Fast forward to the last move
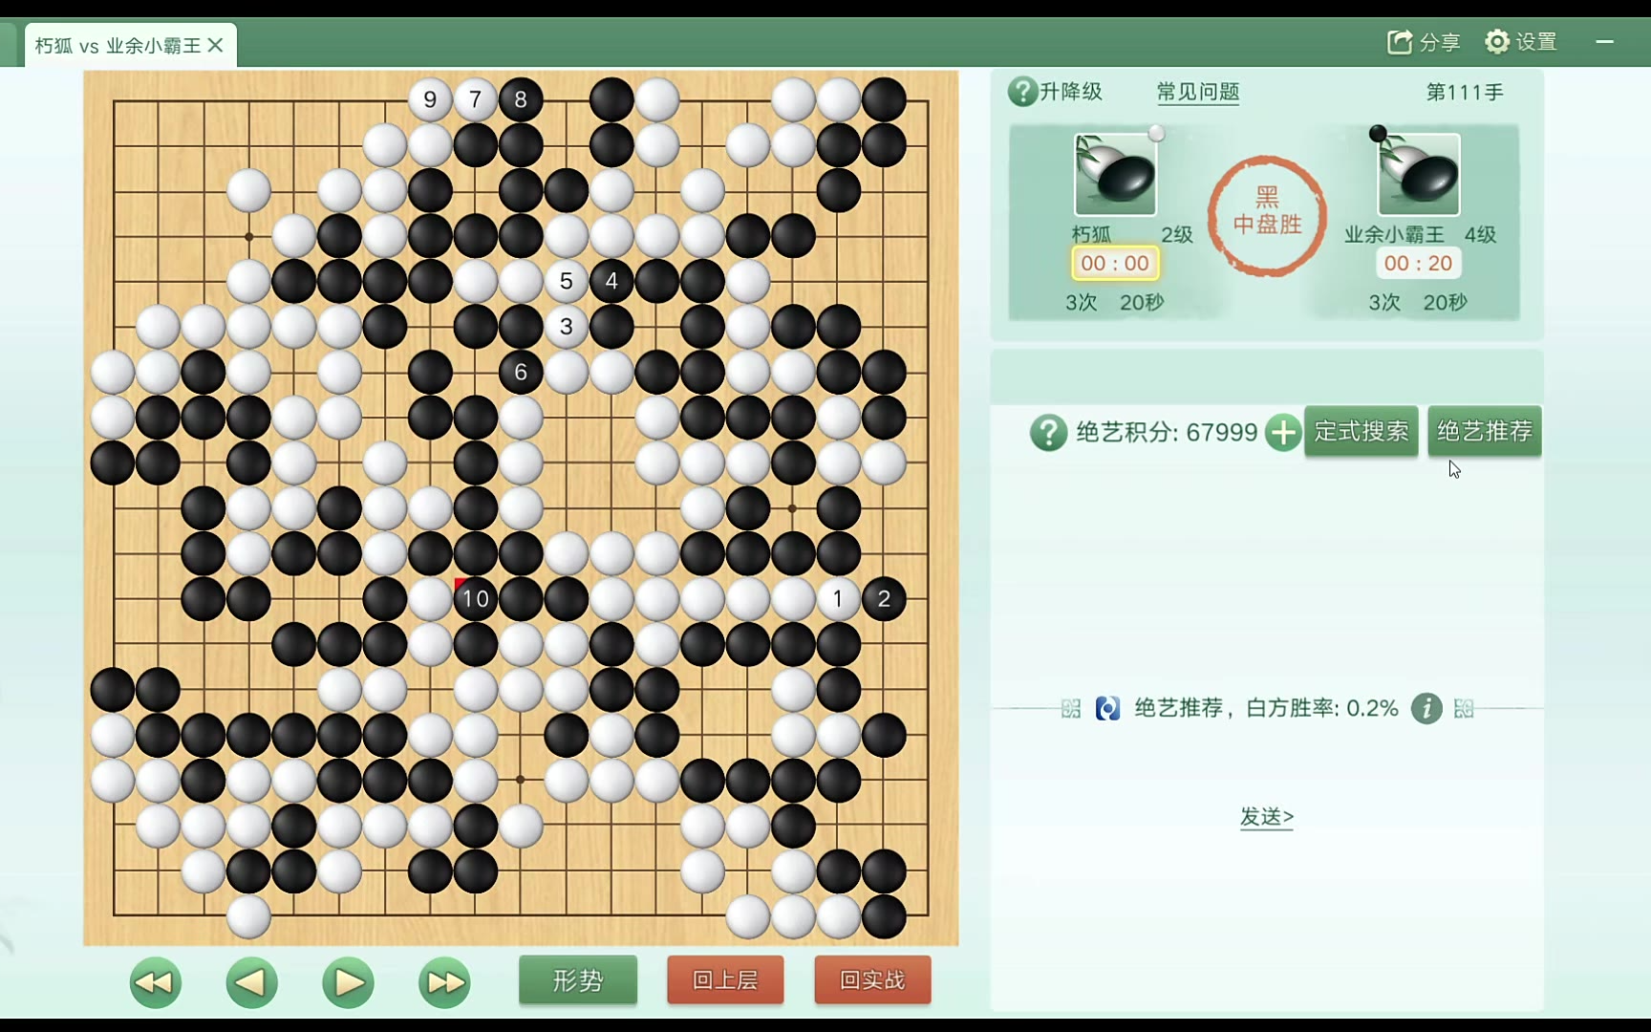 tap(444, 982)
